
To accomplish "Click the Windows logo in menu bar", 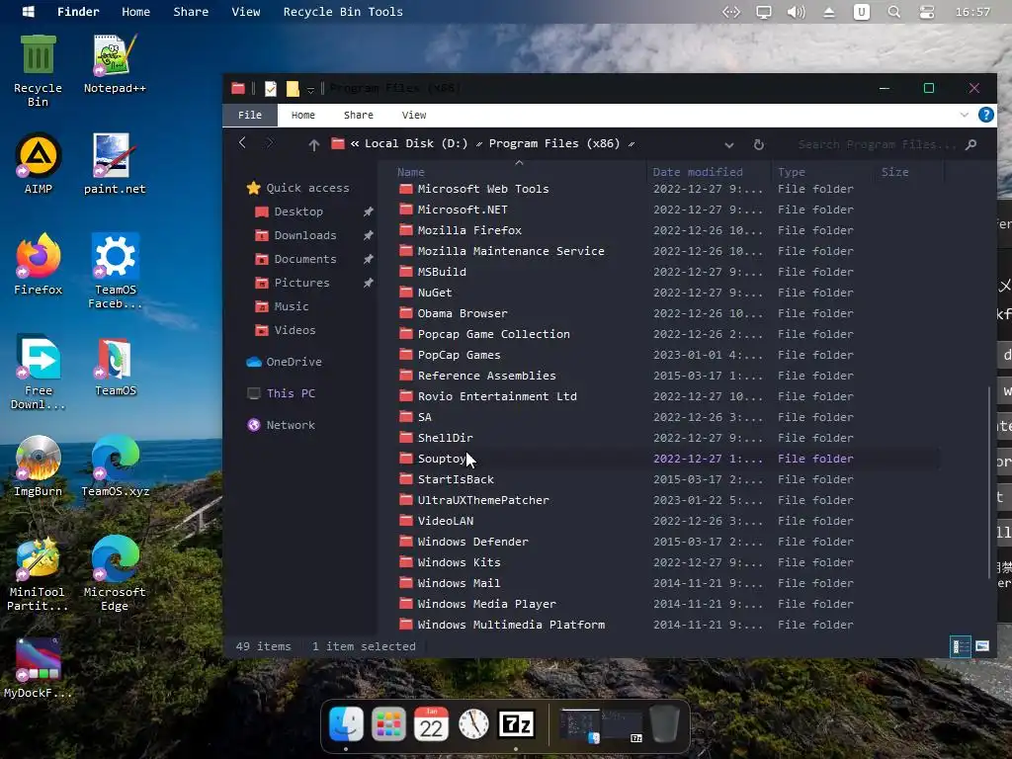I will point(29,12).
